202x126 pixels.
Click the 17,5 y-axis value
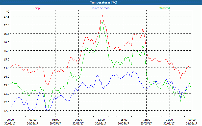click(7, 17)
